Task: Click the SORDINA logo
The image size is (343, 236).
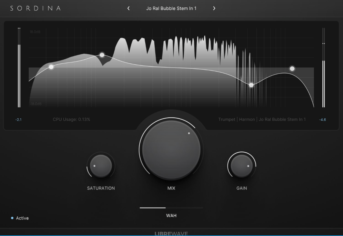Action: (x=35, y=8)
